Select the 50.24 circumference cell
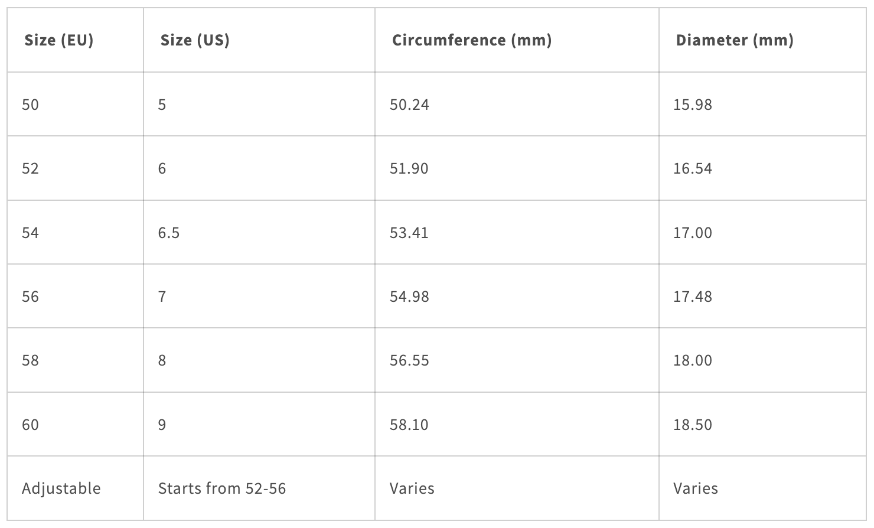Image resolution: width=874 pixels, height=528 pixels. coord(409,105)
